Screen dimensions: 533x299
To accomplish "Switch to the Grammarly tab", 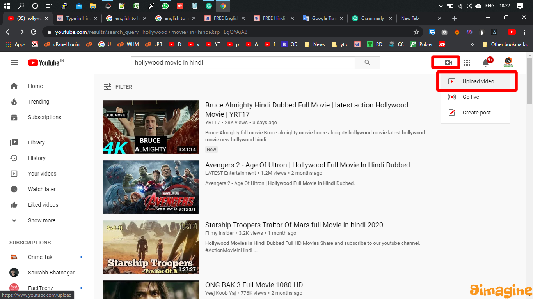I will coord(372,18).
